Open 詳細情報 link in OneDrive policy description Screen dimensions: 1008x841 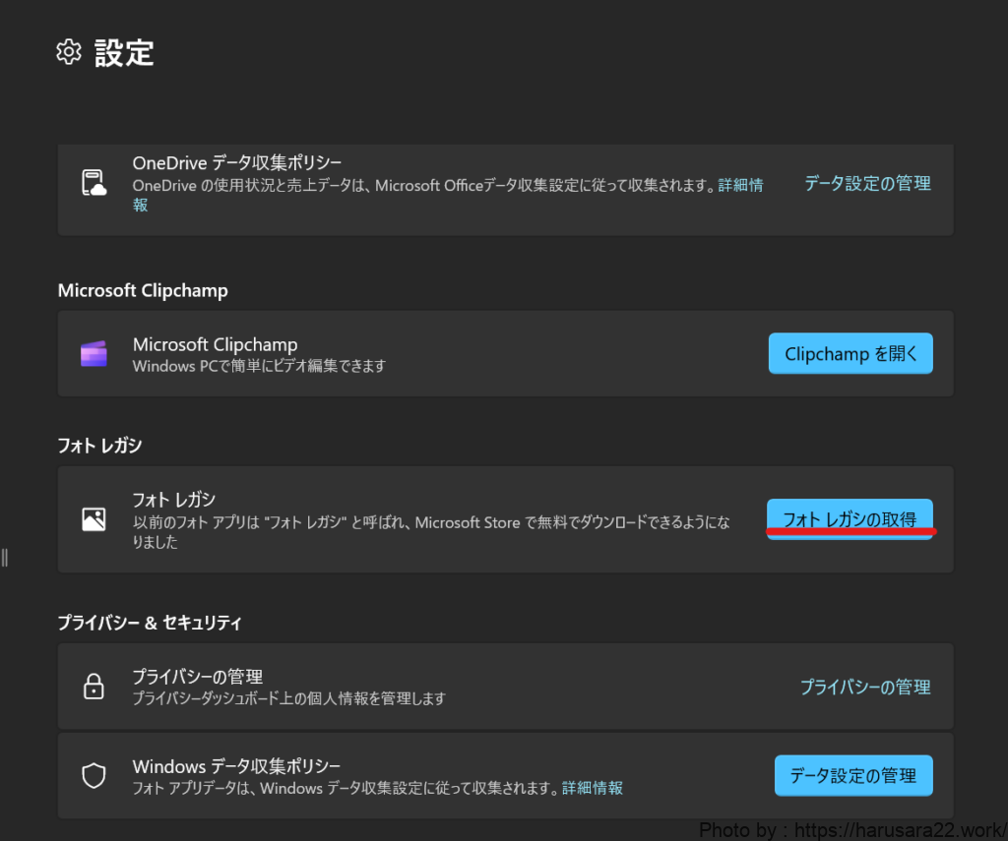click(740, 185)
